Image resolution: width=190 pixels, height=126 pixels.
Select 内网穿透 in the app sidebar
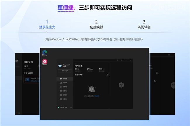pos(65,79)
